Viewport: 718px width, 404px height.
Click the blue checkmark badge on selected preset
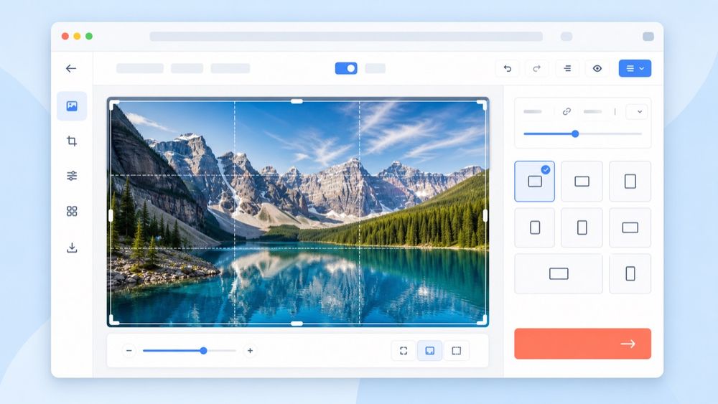(546, 170)
